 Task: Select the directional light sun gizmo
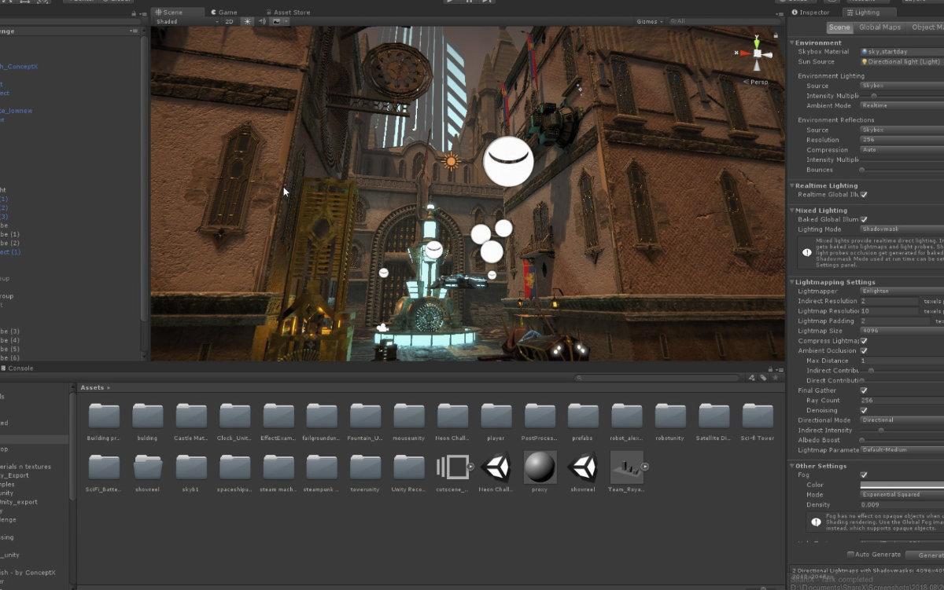[x=451, y=162]
